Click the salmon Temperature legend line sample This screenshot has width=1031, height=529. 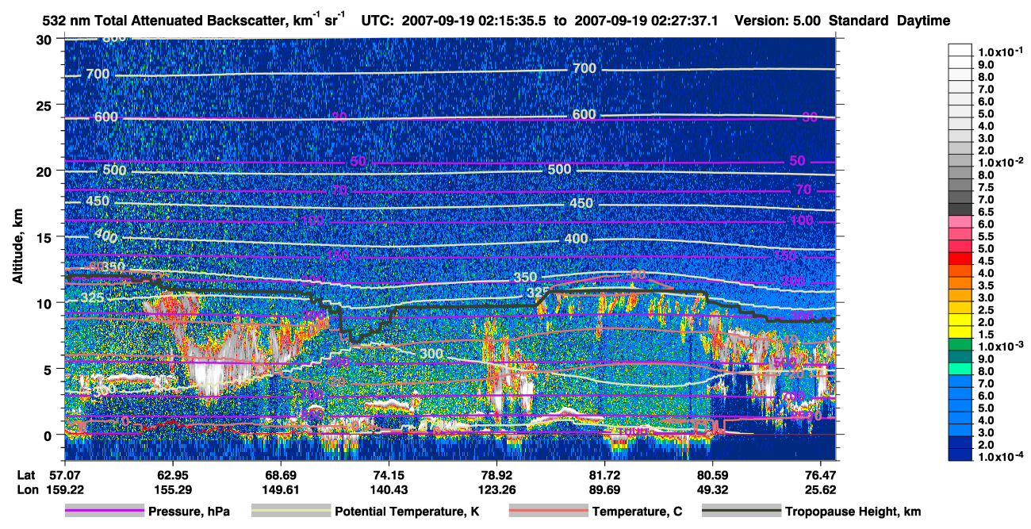(549, 512)
